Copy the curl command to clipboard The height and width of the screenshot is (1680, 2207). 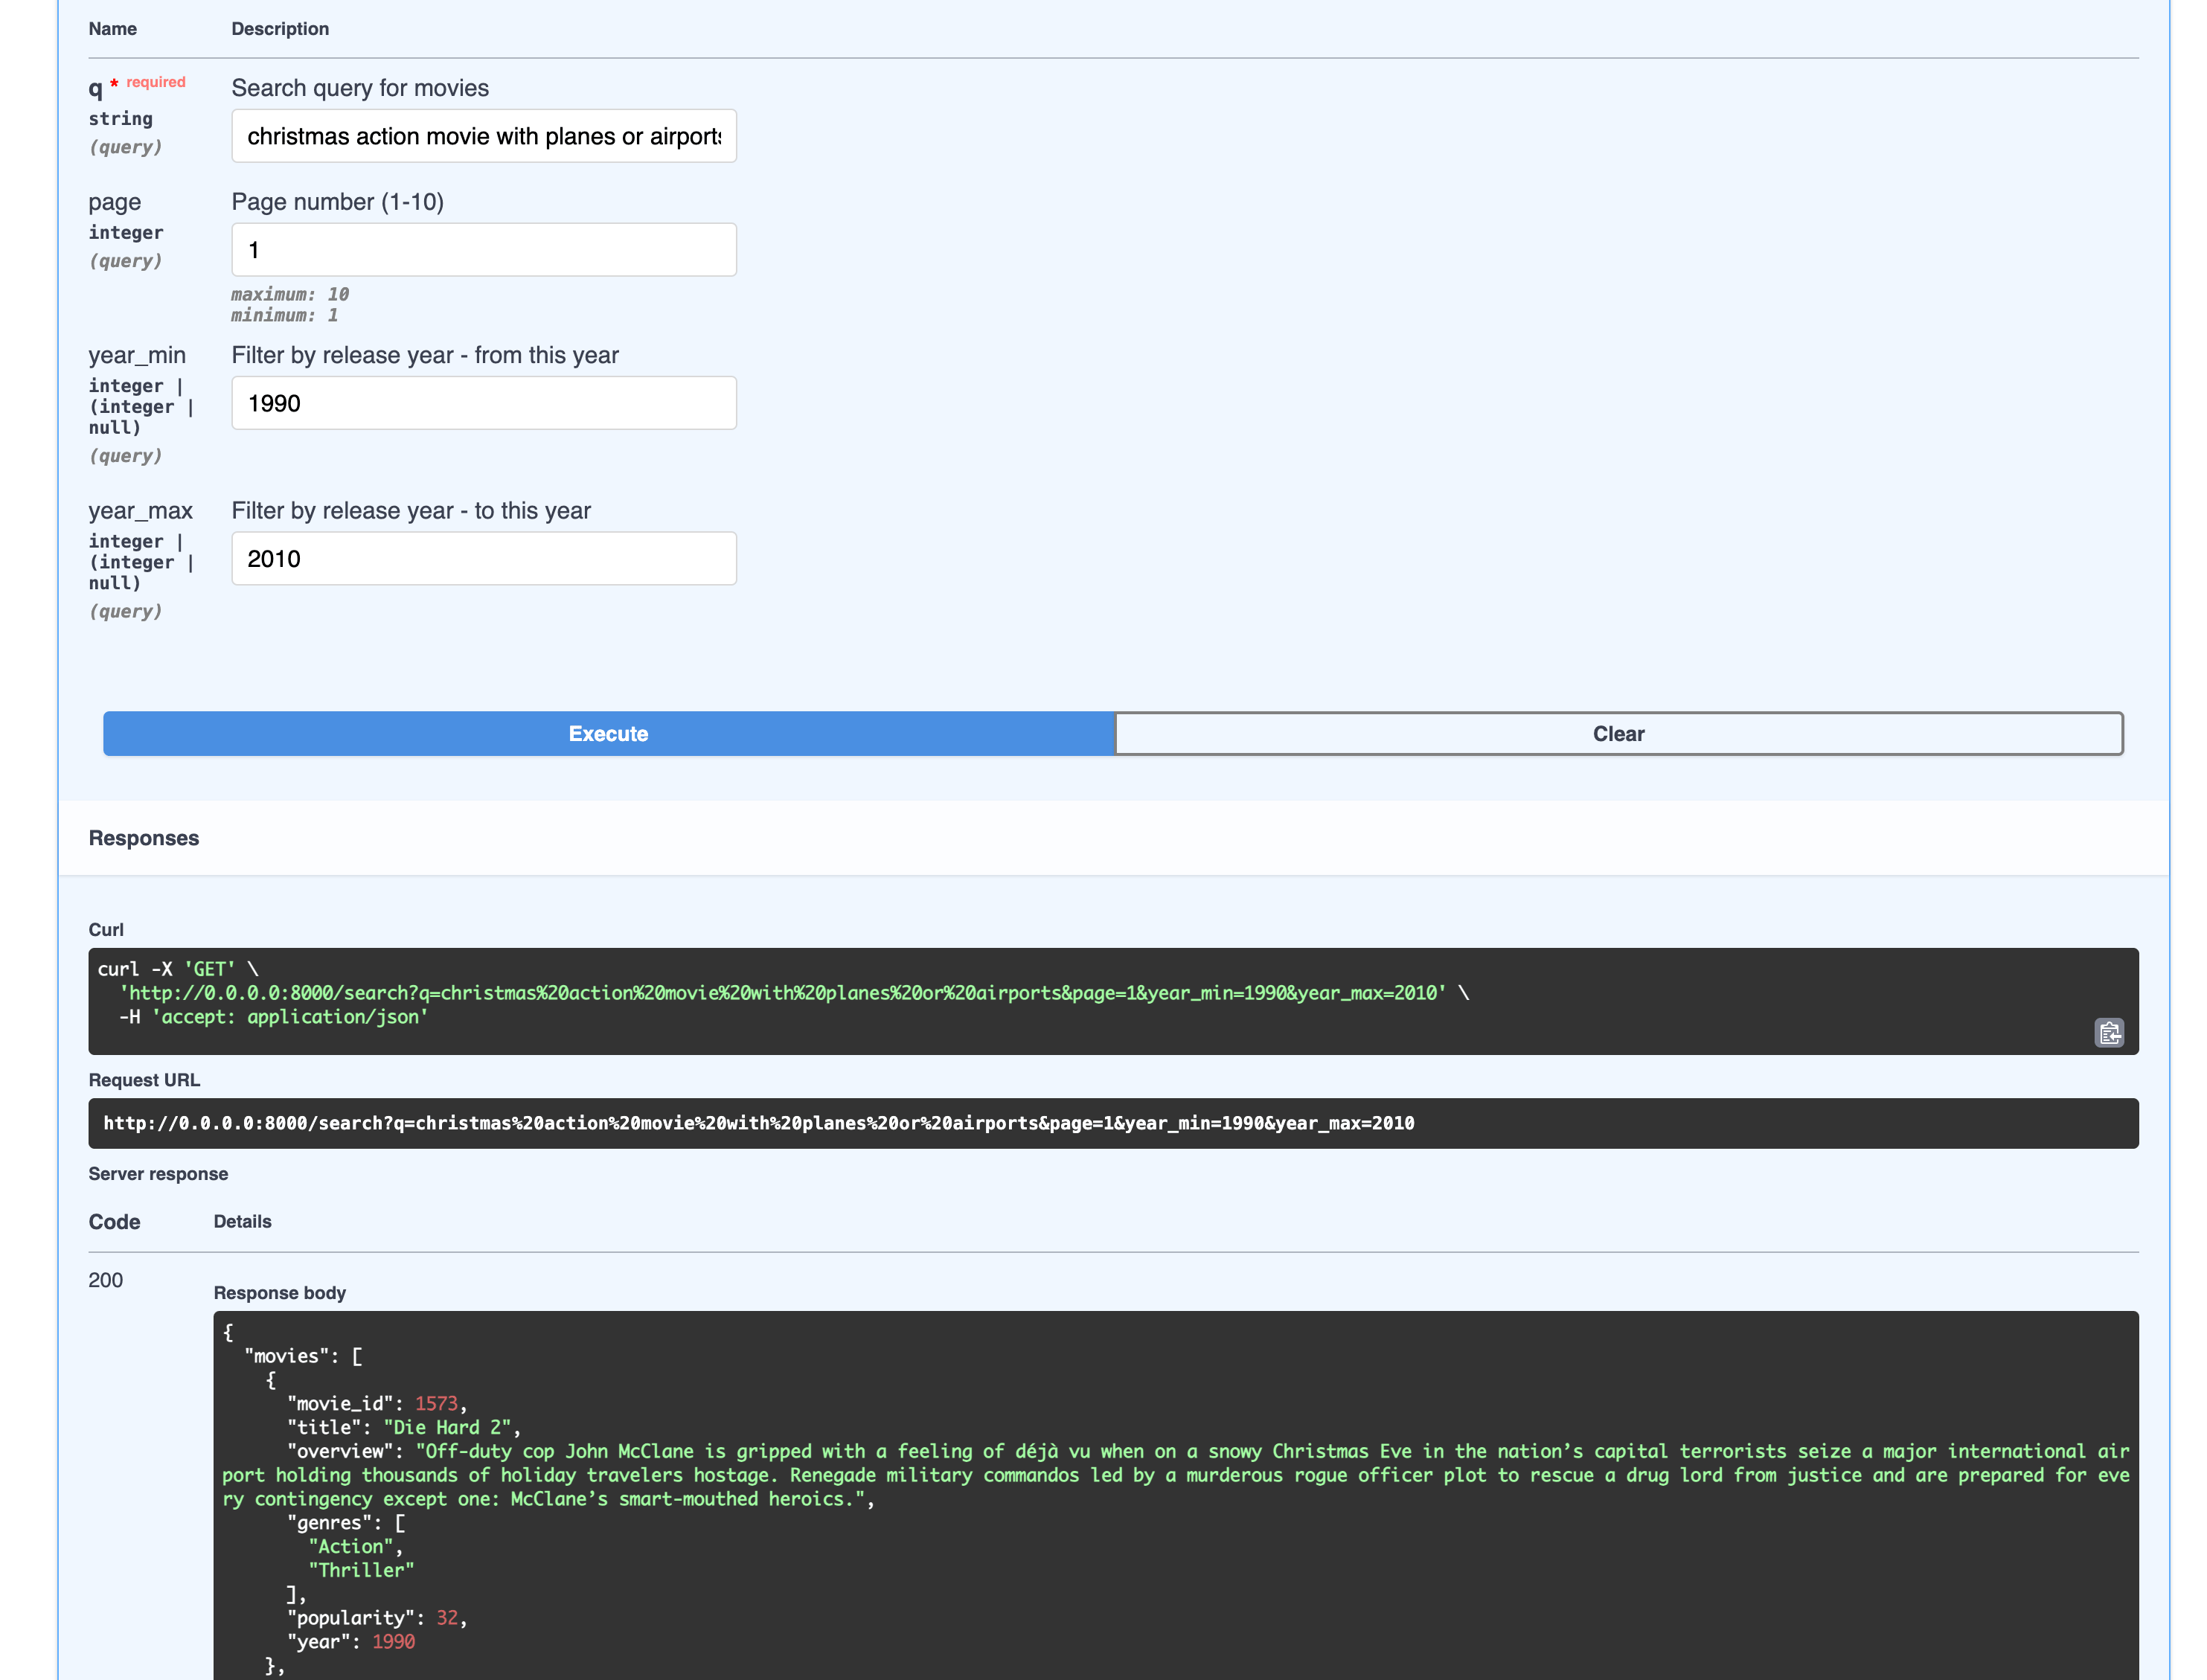(x=2110, y=1034)
